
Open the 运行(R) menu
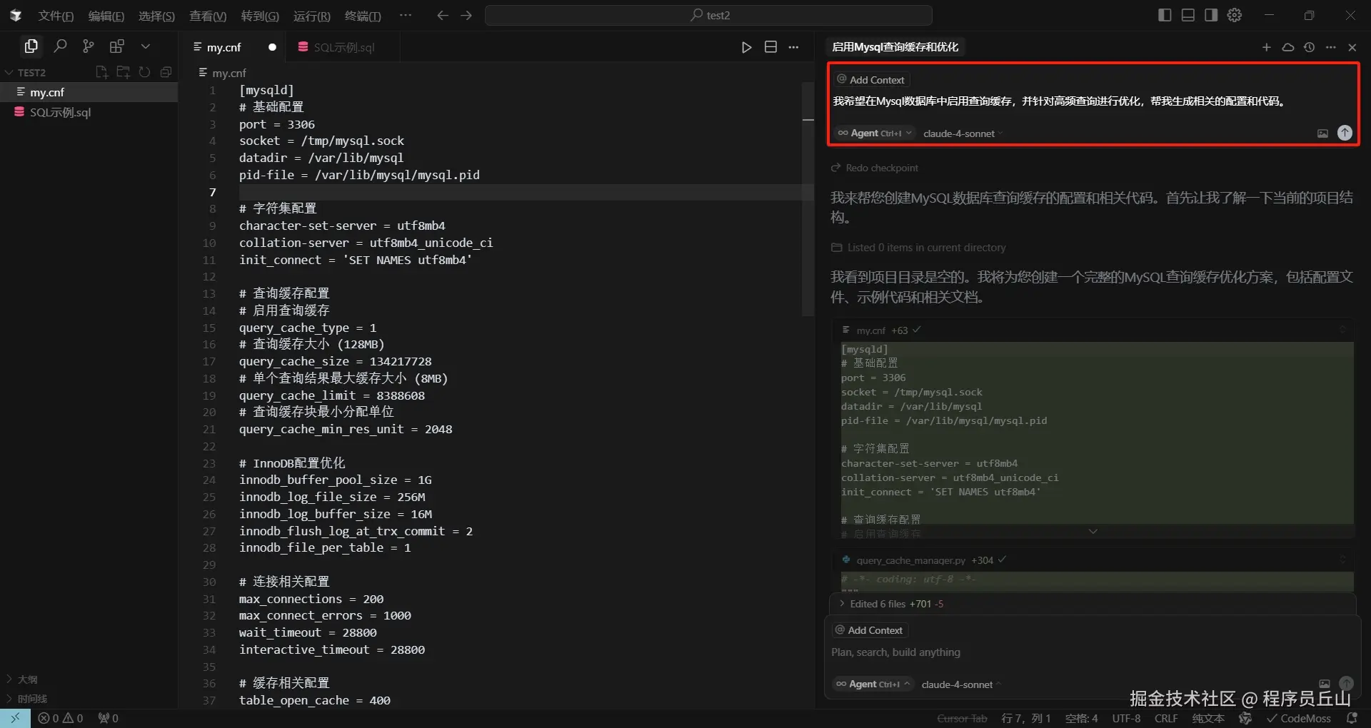312,16
